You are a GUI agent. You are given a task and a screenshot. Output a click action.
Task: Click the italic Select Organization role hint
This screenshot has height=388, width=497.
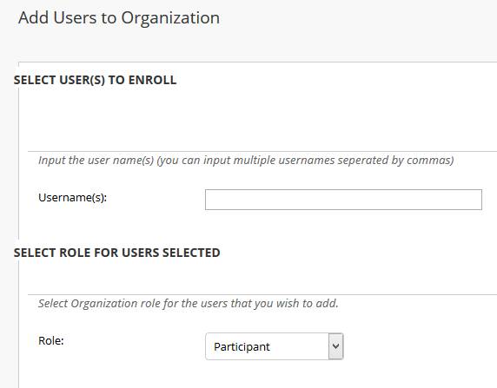point(189,304)
